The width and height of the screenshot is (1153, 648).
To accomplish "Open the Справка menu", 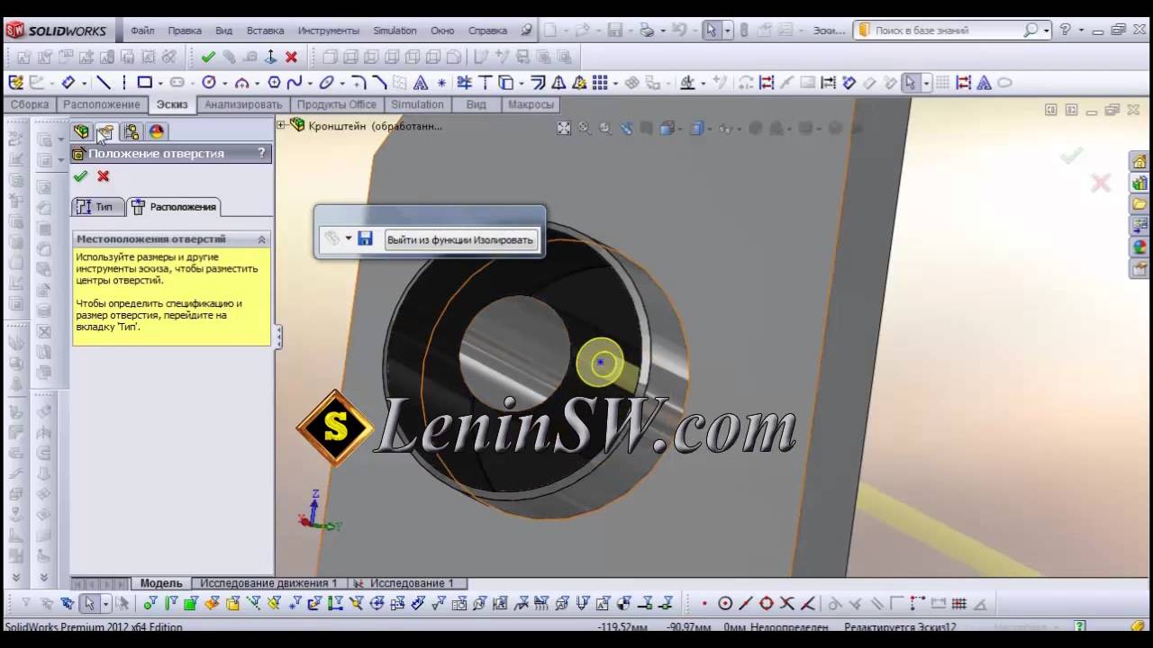I will click(488, 31).
